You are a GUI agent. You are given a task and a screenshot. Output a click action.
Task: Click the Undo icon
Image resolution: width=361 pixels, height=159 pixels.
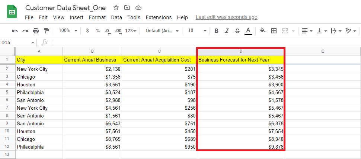click(15, 31)
